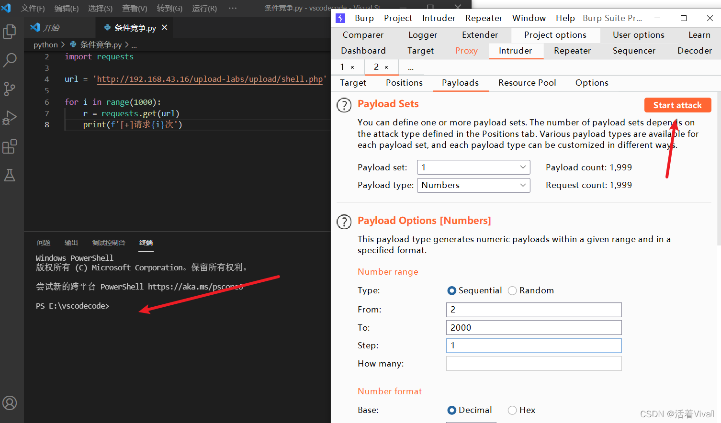This screenshot has height=423, width=721.
Task: Open the 选择(S) menu in VS Code
Action: (100, 8)
